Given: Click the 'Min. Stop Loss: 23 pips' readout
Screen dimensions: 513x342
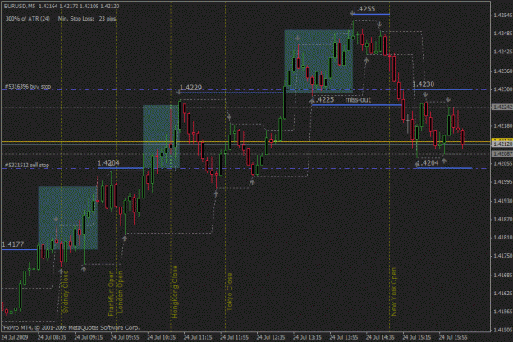Looking at the screenshot, I should [x=87, y=19].
